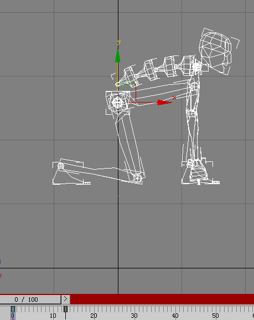Click the red time slider track bar

click(162, 299)
